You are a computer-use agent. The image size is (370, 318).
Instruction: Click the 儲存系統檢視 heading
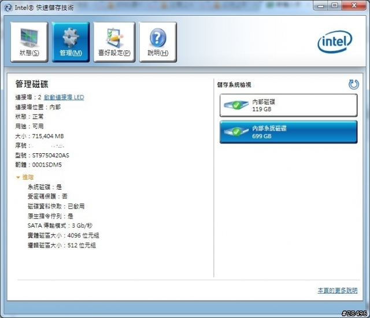click(234, 84)
